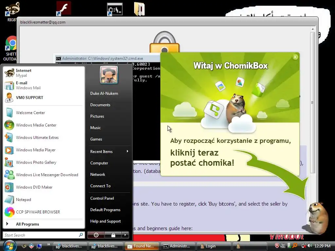Open Music from Start menu

(x=95, y=128)
